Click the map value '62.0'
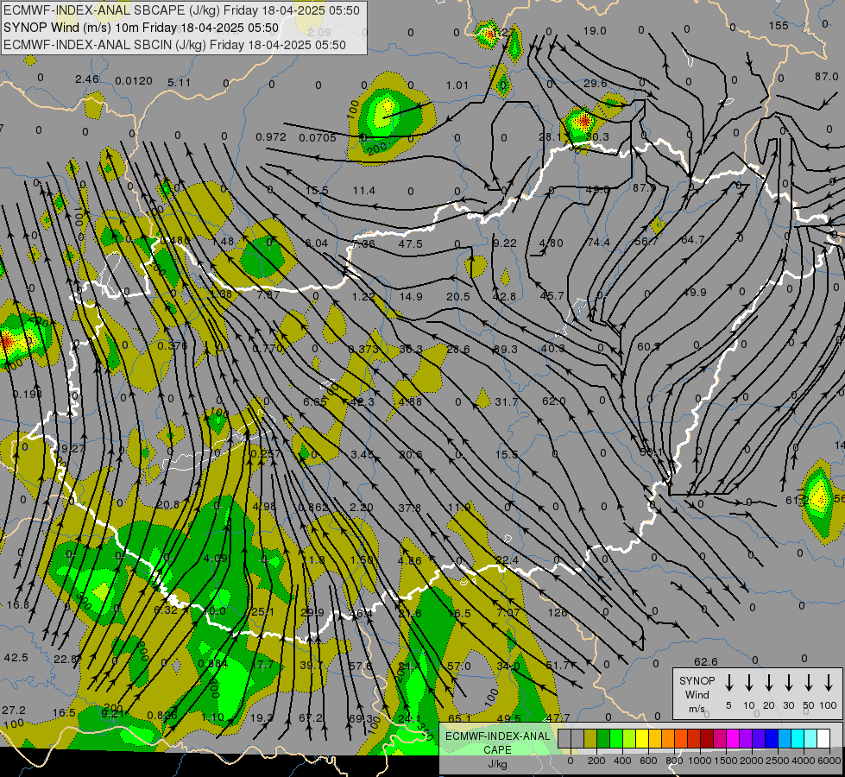Screen dimensions: 845x777 (553, 401)
